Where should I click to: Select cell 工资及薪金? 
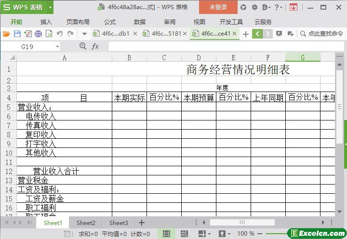pyautogui.click(x=65, y=198)
